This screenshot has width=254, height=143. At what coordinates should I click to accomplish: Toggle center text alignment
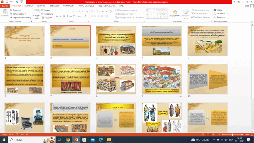(95, 16)
